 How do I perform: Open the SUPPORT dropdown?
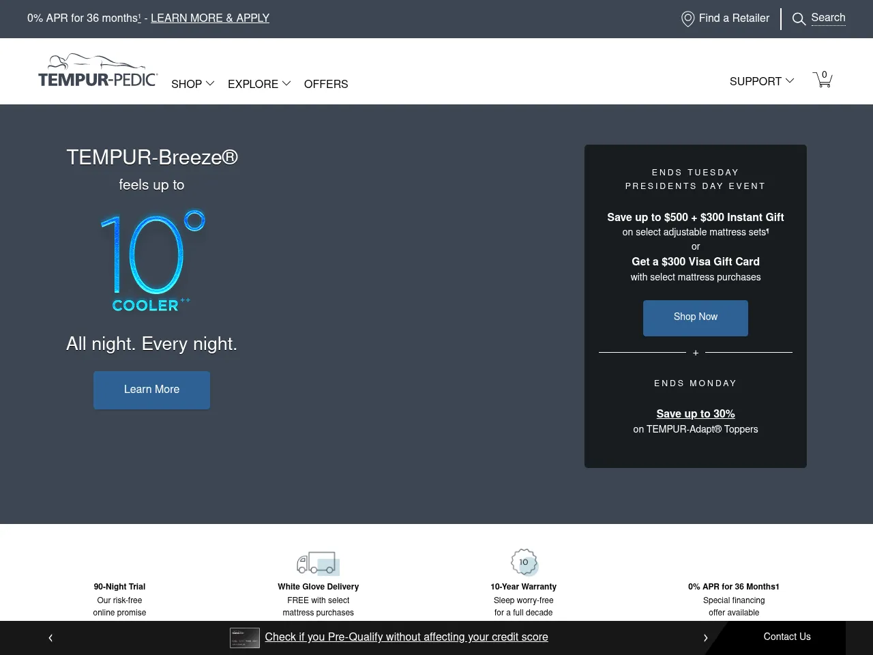pos(761,81)
